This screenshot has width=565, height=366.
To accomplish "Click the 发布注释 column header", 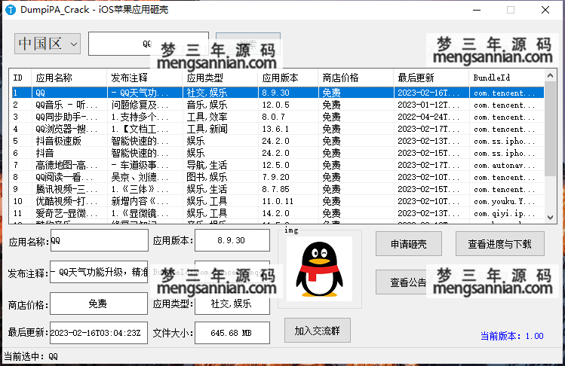I will click(x=145, y=78).
